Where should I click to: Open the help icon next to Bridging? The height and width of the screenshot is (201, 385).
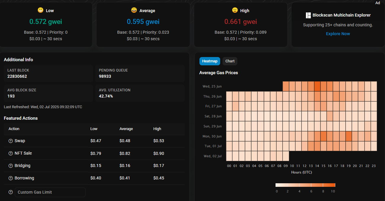(x=11, y=166)
